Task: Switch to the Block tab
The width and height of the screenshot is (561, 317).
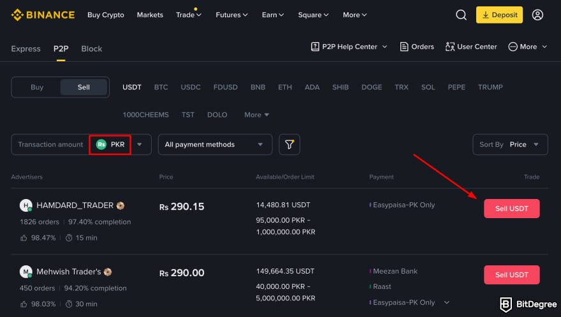Action: (92, 48)
